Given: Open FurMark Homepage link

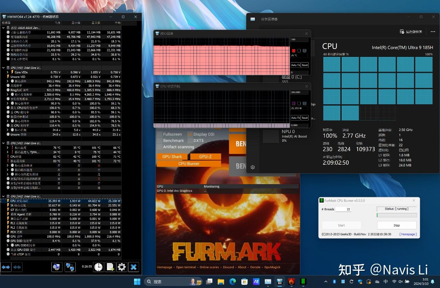Looking at the screenshot, I should click(x=164, y=267).
